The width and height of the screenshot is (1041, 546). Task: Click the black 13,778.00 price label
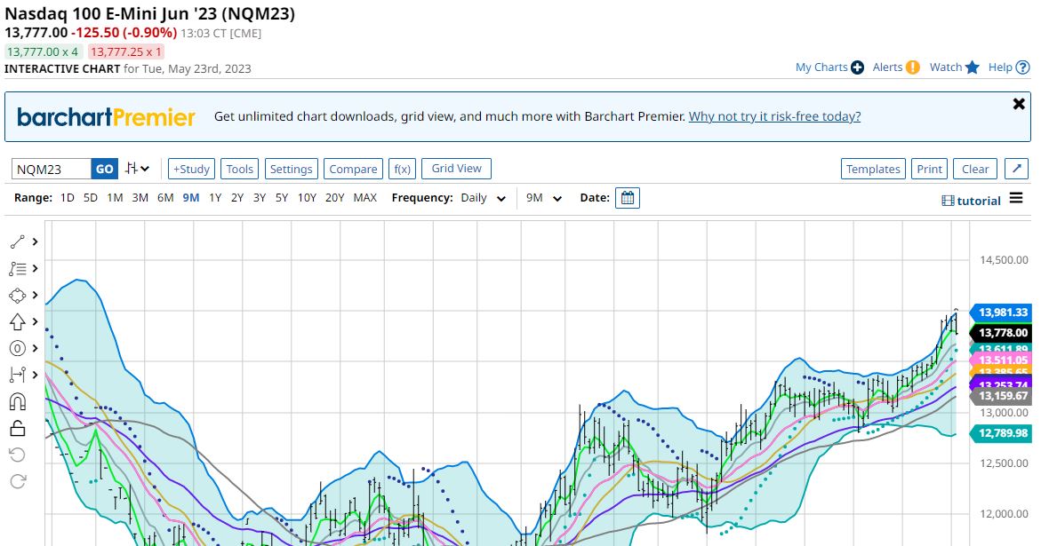(x=1001, y=333)
